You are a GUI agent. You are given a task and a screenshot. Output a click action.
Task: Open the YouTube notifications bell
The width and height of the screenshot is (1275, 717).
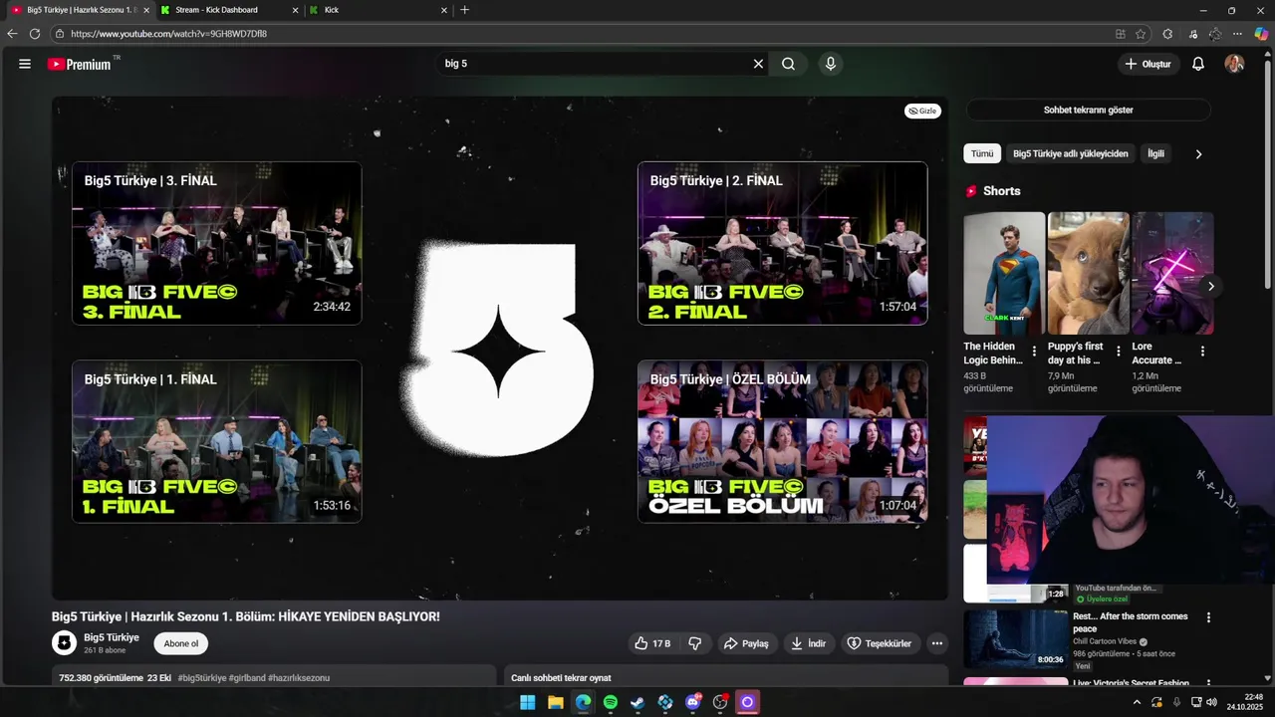coord(1198,64)
